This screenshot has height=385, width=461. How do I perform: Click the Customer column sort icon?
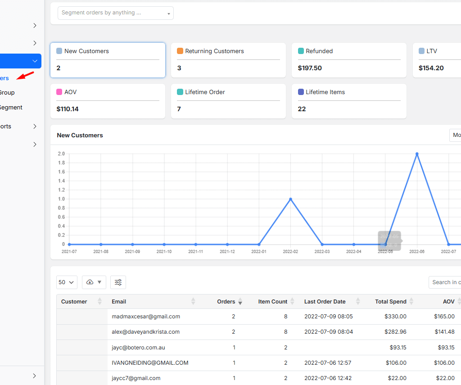[x=99, y=302]
